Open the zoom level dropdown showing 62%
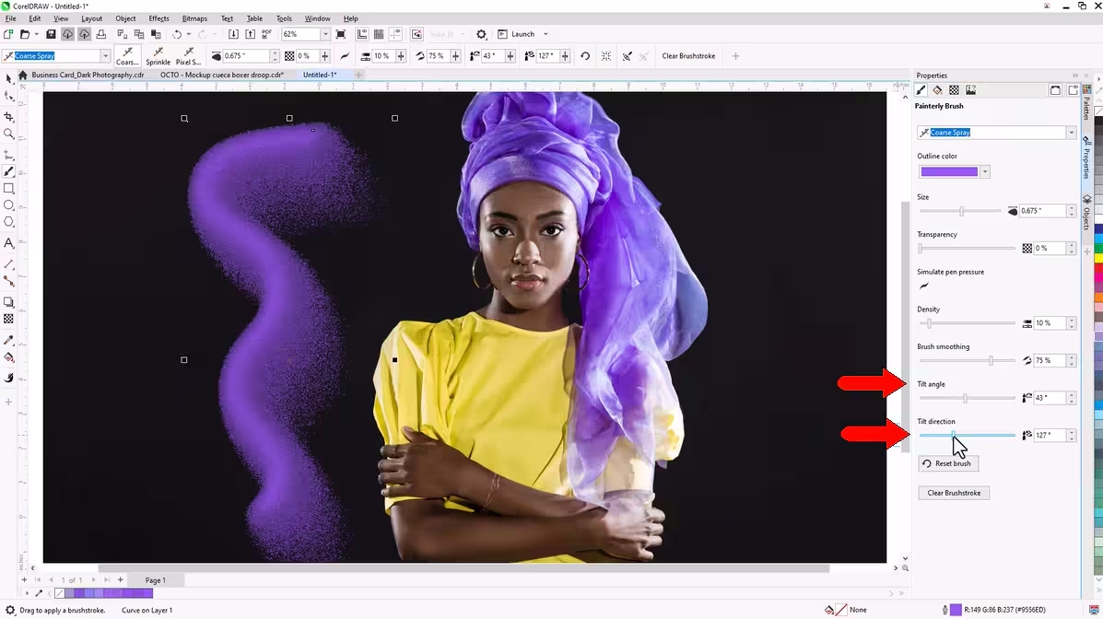This screenshot has height=619, width=1103. 325,34
